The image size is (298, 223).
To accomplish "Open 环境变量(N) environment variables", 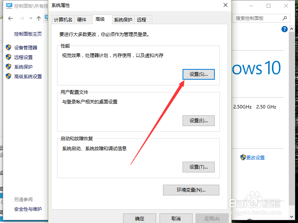I will 191,190.
